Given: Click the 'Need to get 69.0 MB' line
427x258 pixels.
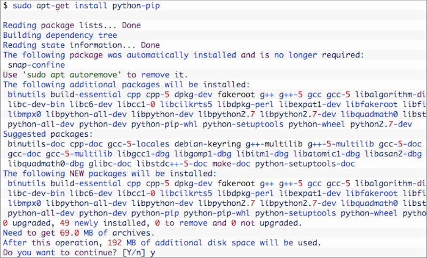Looking at the screenshot, I should 78,233.
